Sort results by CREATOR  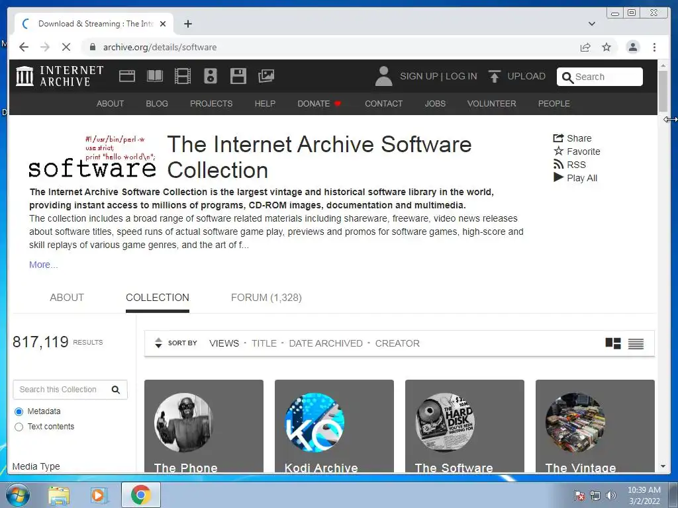tap(397, 343)
